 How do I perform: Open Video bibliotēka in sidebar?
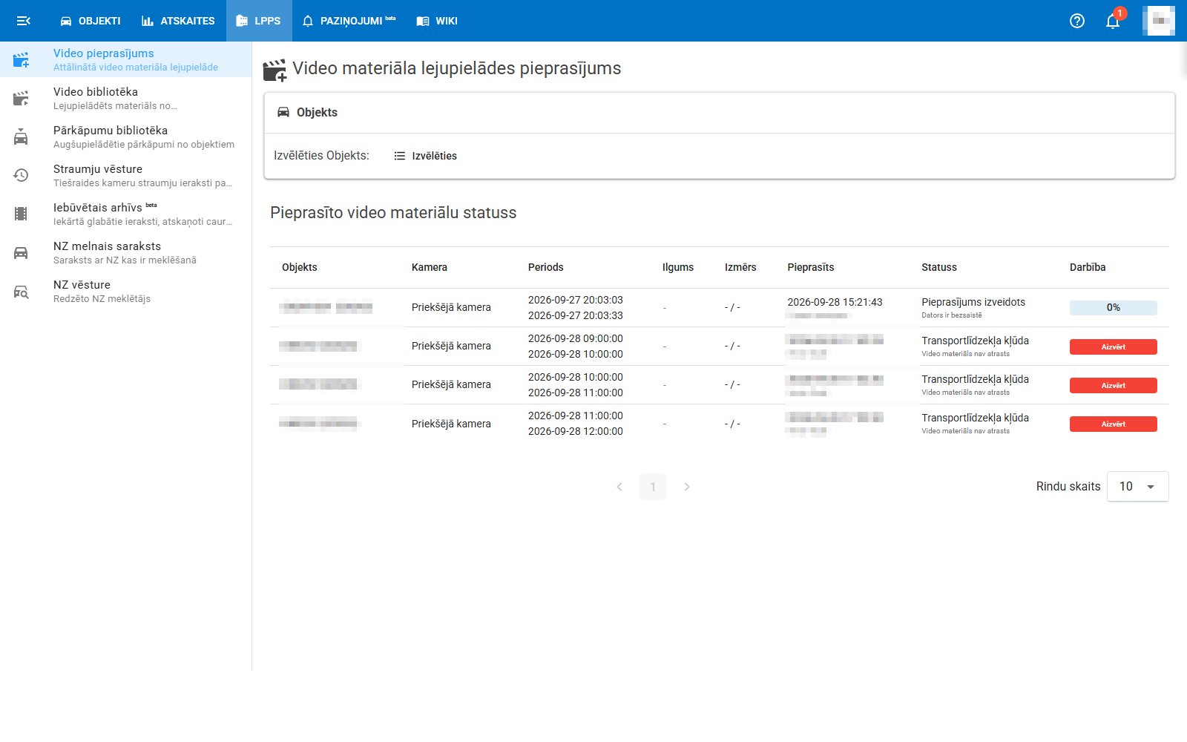tap(126, 98)
